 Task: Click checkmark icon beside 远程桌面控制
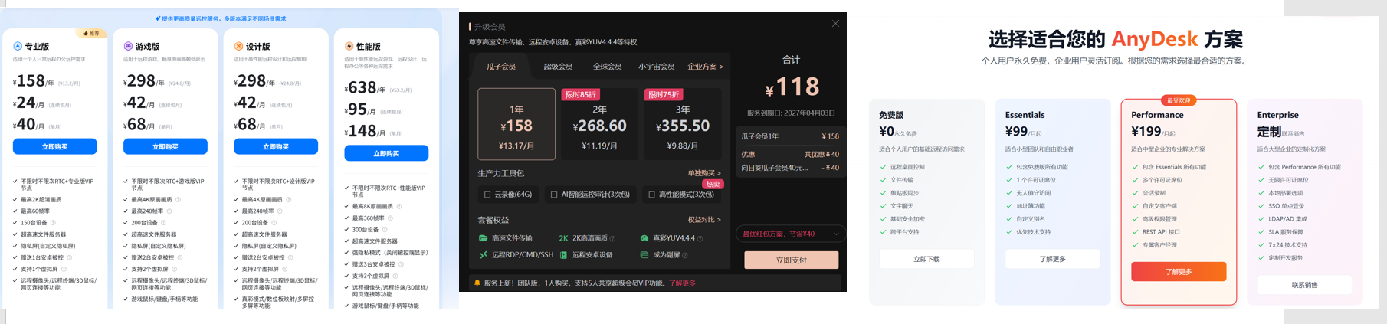(x=884, y=167)
